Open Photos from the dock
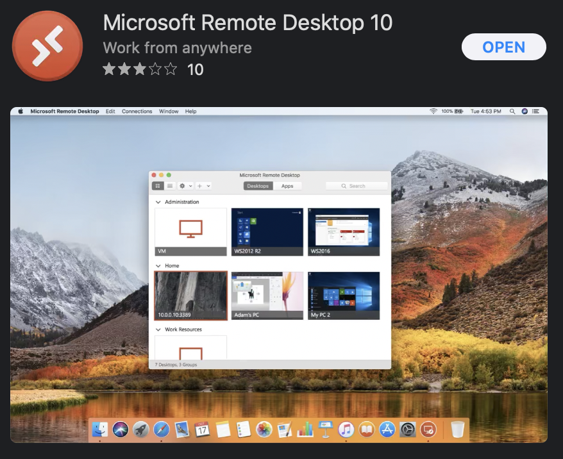Viewport: 563px width, 459px height. (264, 430)
